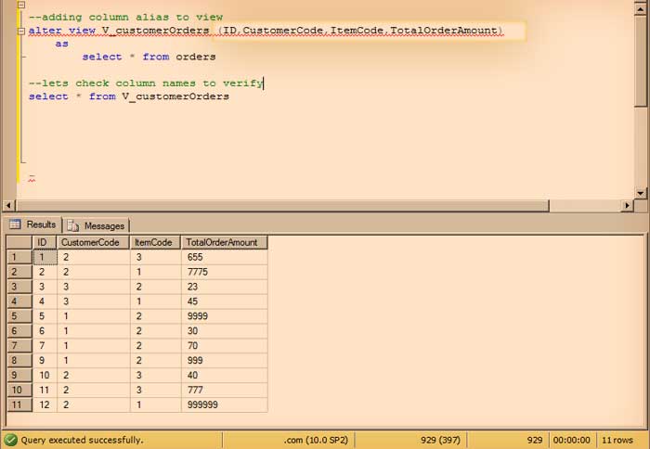This screenshot has height=449, width=650.
Task: Click the green query success icon
Action: (x=10, y=440)
